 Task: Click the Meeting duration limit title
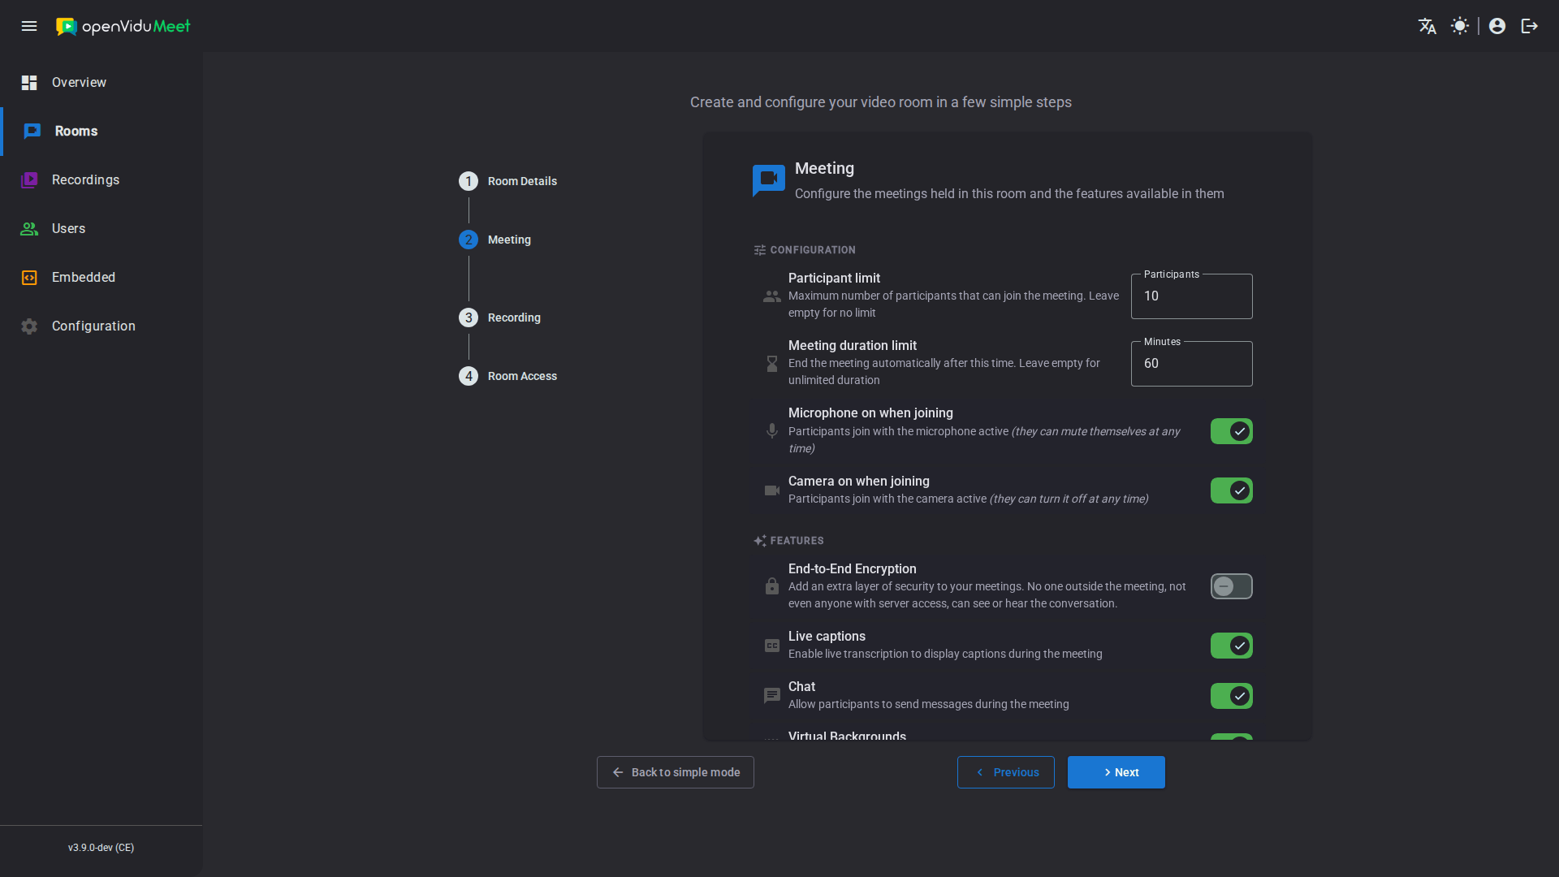click(x=853, y=346)
